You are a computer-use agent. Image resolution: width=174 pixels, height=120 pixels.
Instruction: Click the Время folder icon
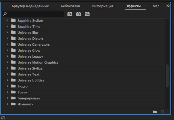[13, 92]
